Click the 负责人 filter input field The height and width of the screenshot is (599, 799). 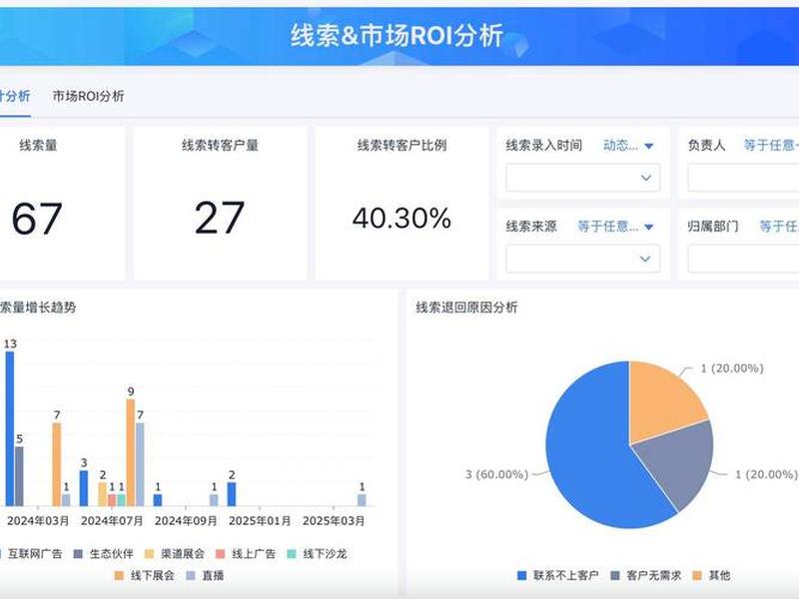click(743, 178)
